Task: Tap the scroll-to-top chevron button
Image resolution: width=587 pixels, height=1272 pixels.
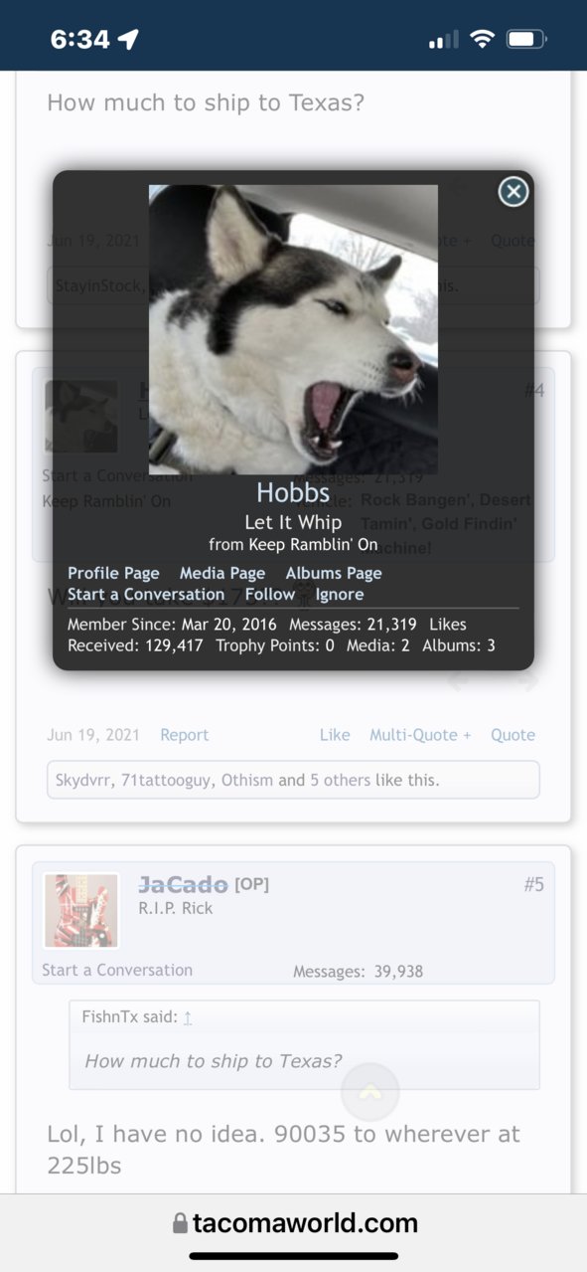Action: [369, 1092]
